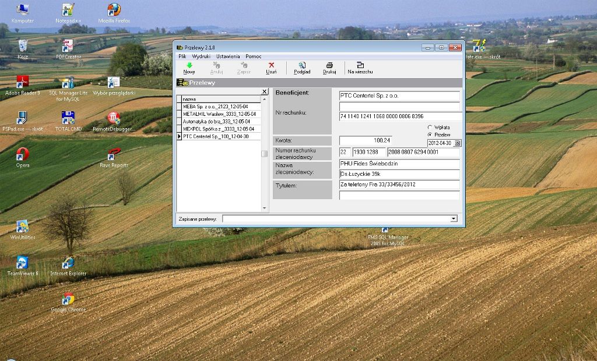Select the Przelew radio button
Screen dimensions: 597x361
click(430, 135)
